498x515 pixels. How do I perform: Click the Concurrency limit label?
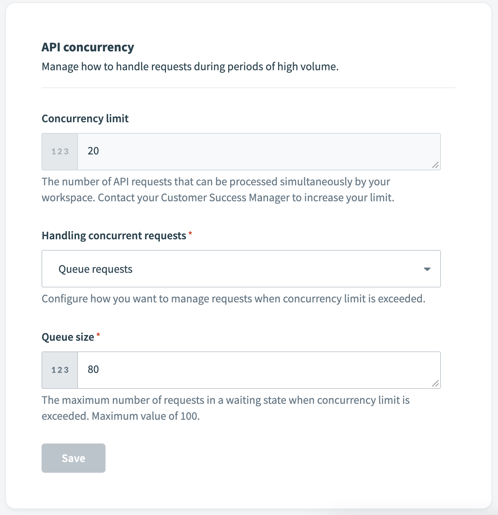(85, 118)
